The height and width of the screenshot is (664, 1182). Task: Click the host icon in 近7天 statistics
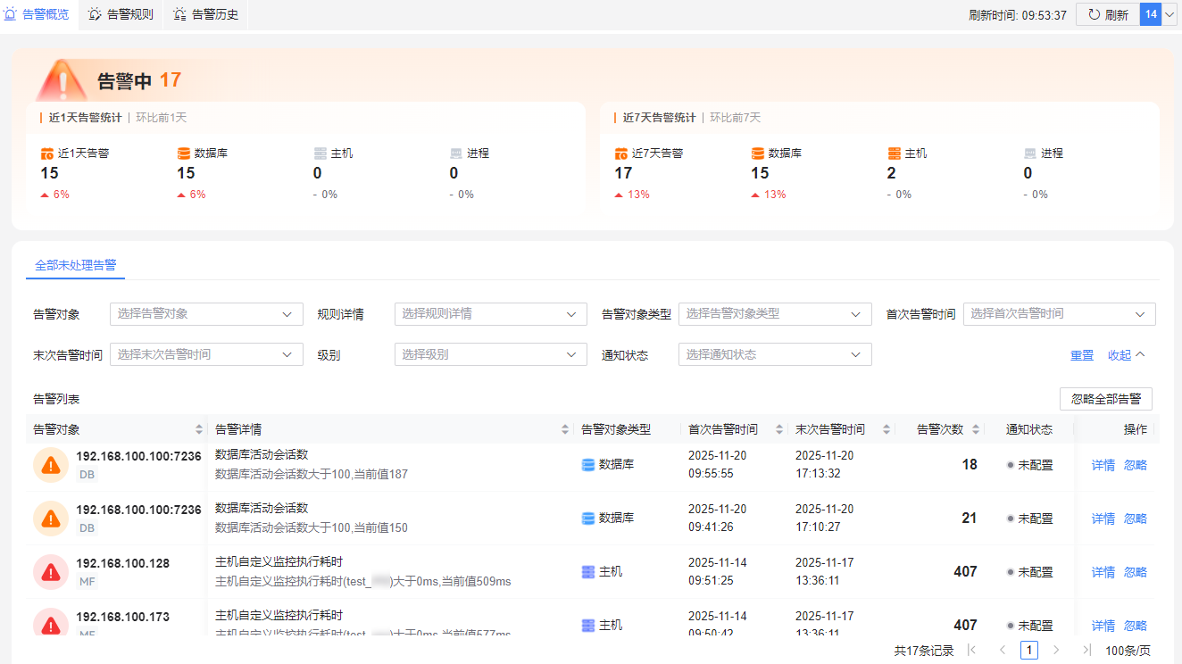[x=895, y=154]
